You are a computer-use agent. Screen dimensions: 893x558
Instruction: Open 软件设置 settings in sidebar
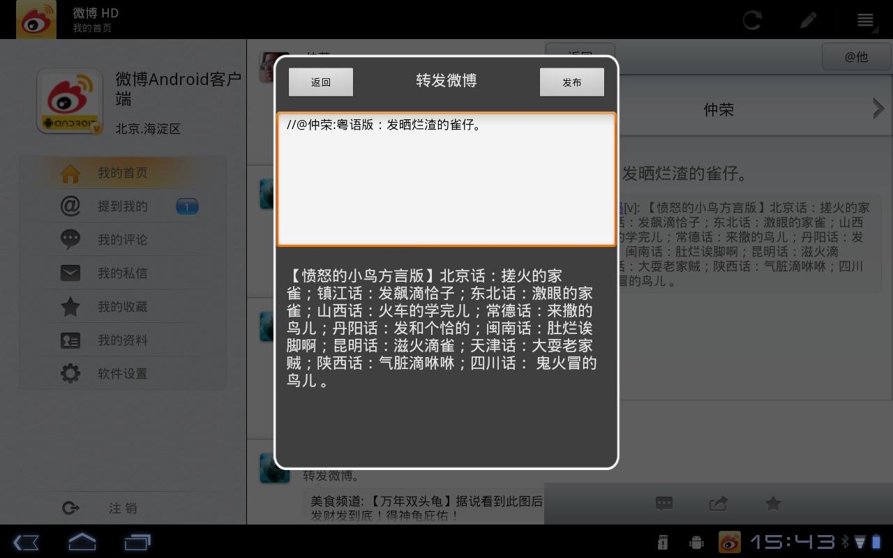click(x=123, y=373)
